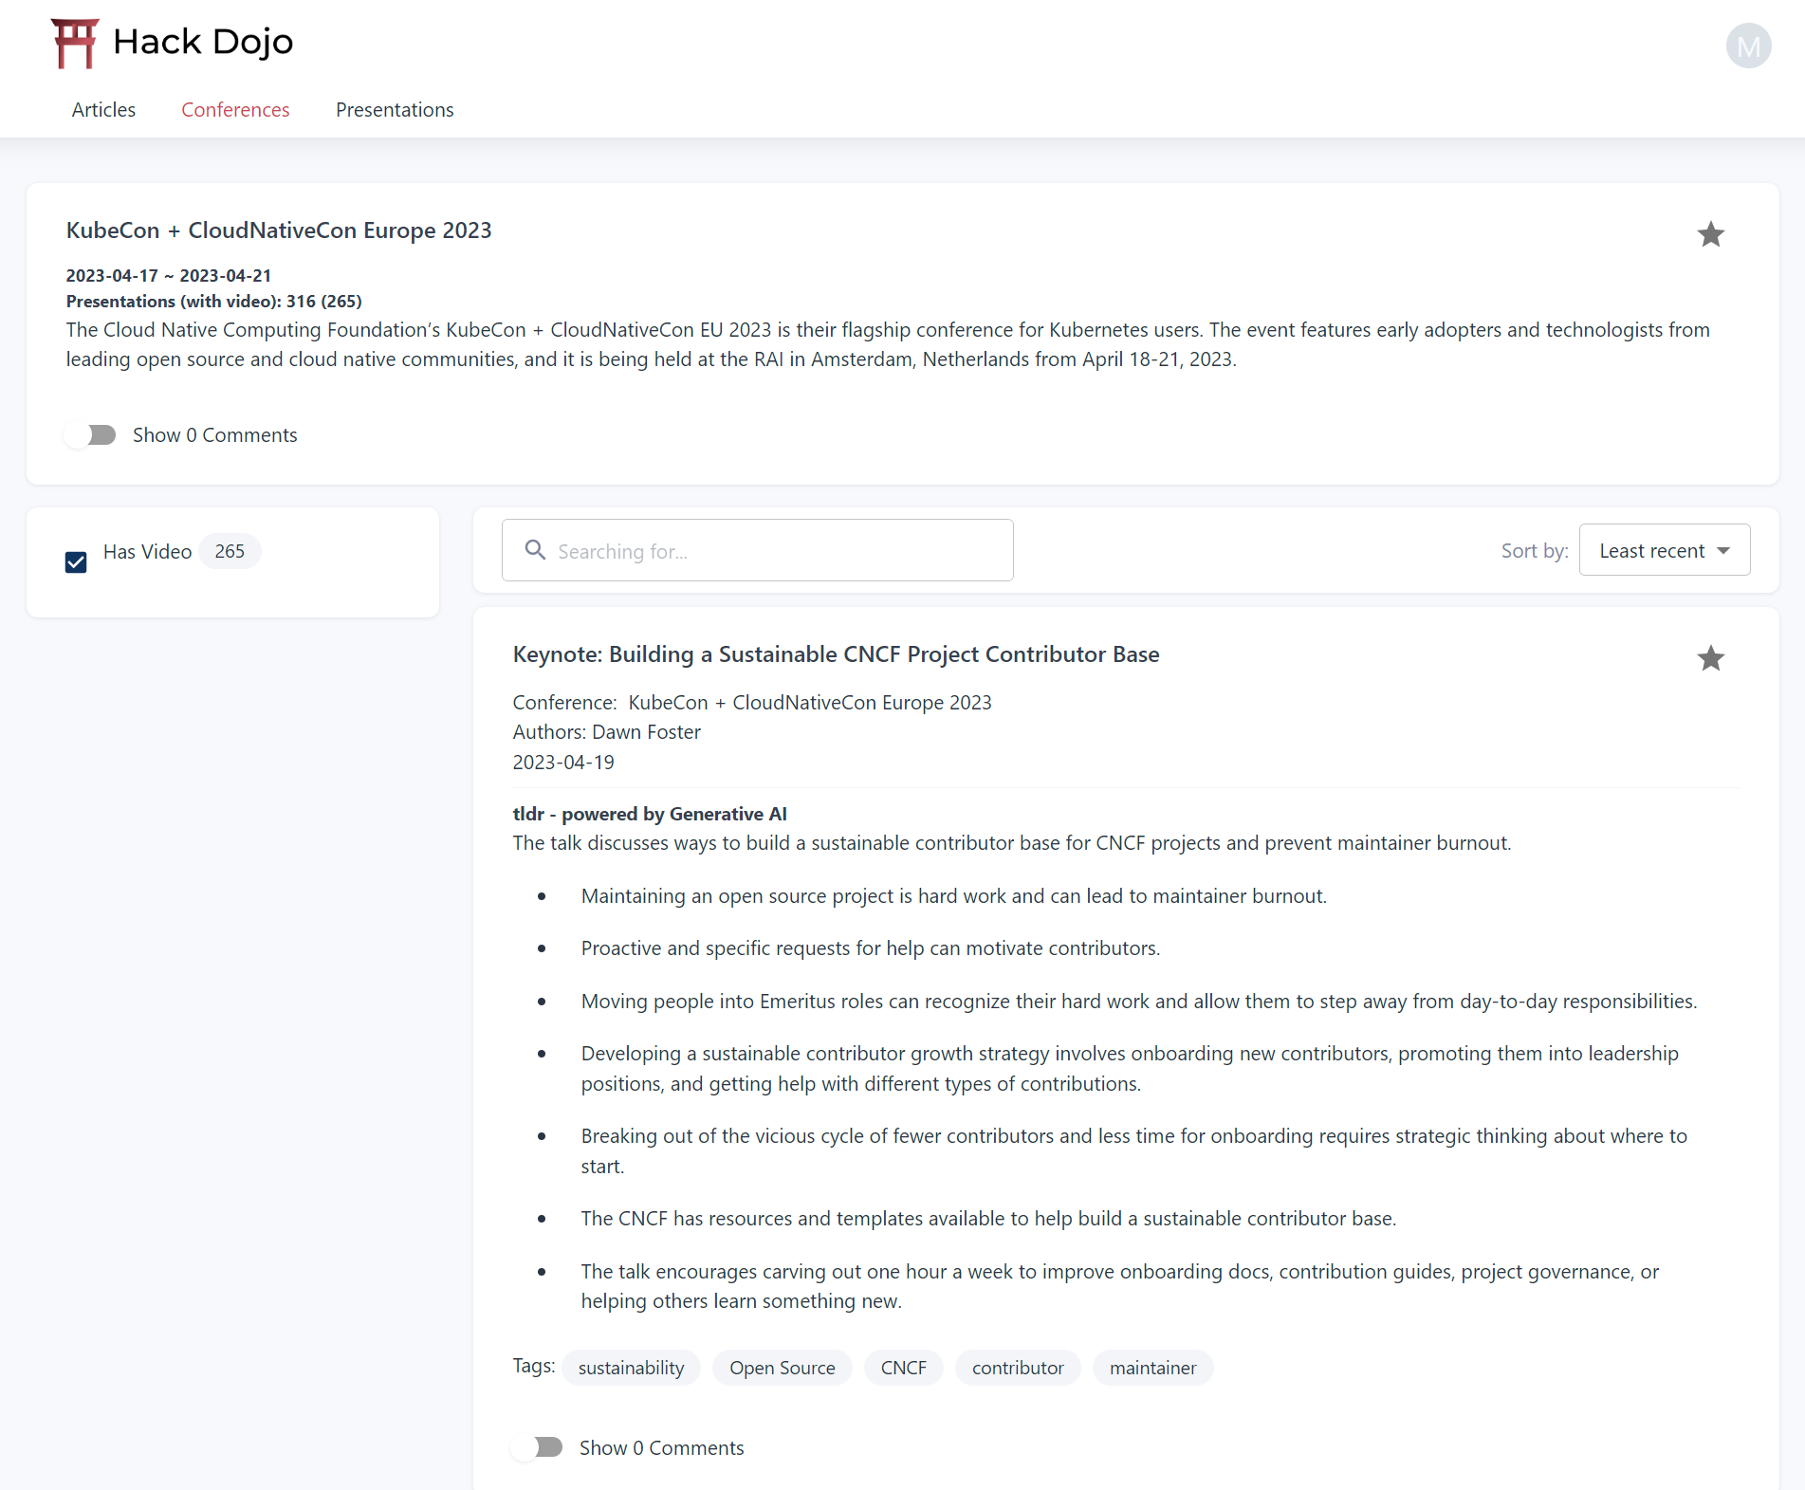Open the Least recent sort dropdown
Screen dimensions: 1805x1490
[x=1665, y=550]
